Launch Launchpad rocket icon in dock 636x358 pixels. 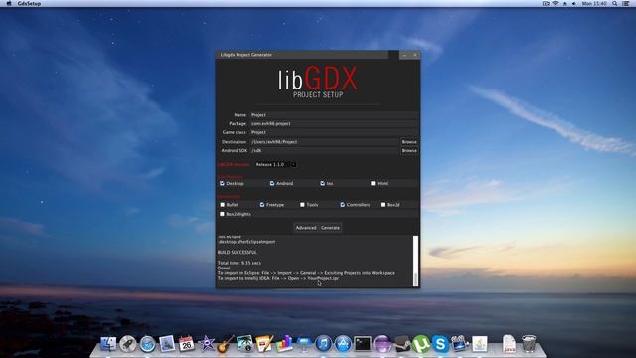(x=128, y=344)
